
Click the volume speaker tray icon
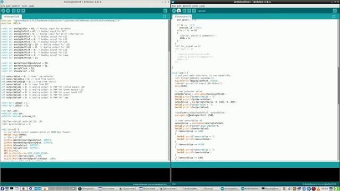pos(290,189)
